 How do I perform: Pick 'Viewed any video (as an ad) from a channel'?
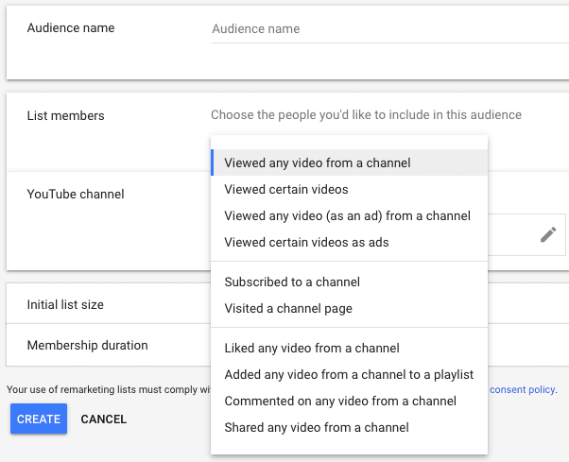pos(347,215)
